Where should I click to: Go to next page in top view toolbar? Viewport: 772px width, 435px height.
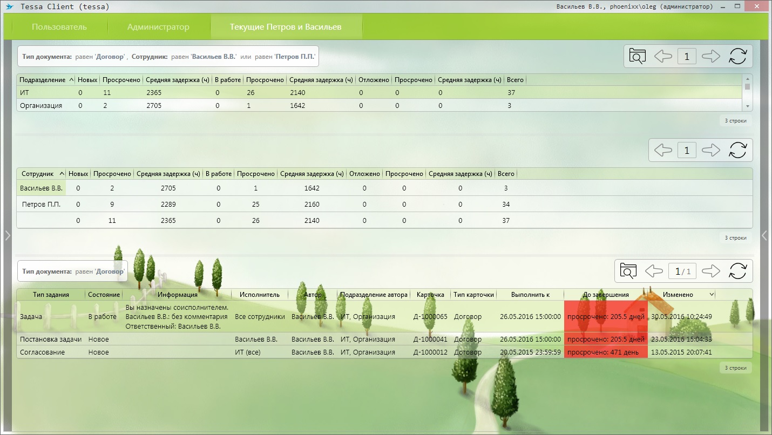[x=711, y=56]
